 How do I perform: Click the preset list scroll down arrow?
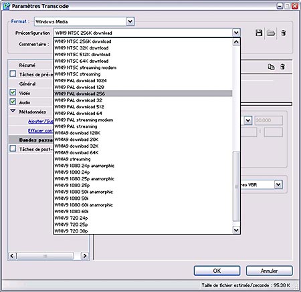click(236, 230)
